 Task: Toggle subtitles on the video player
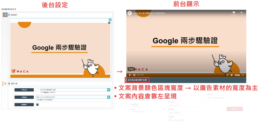[227, 75]
